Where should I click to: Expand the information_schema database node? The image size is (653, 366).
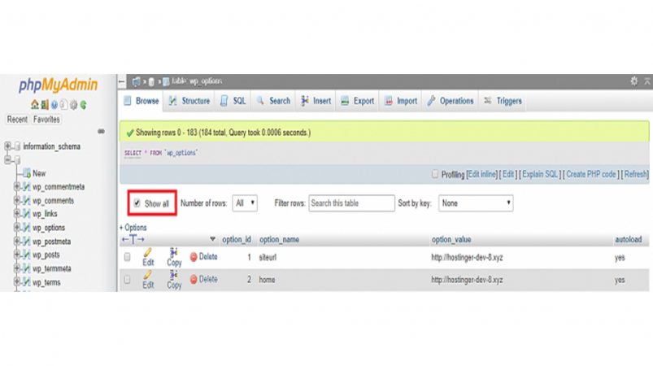7,146
